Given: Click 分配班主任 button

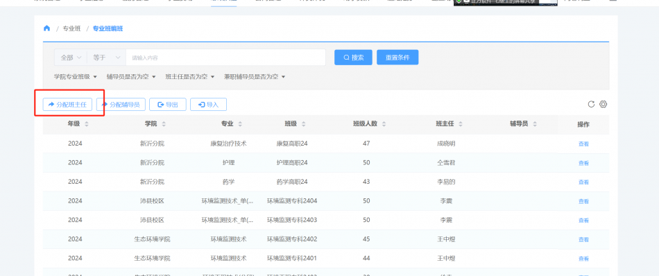Looking at the screenshot, I should pos(67,105).
